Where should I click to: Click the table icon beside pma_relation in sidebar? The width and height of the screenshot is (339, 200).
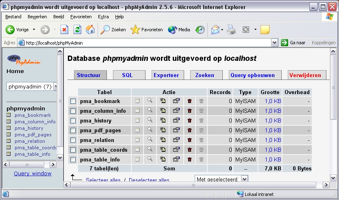[x=9, y=141]
